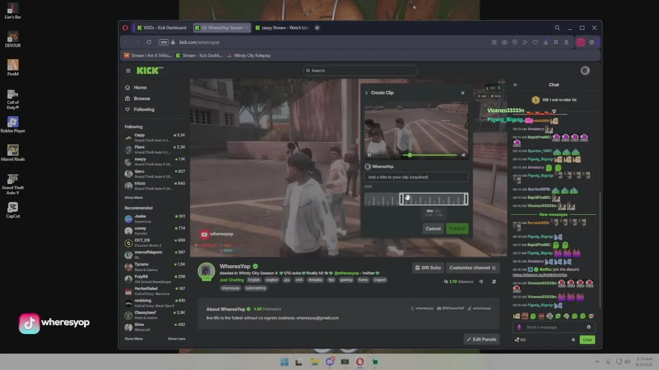Open recommended channel HerbalSalad

coord(154,291)
